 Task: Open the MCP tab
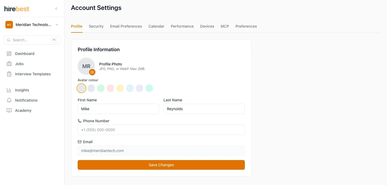225,26
